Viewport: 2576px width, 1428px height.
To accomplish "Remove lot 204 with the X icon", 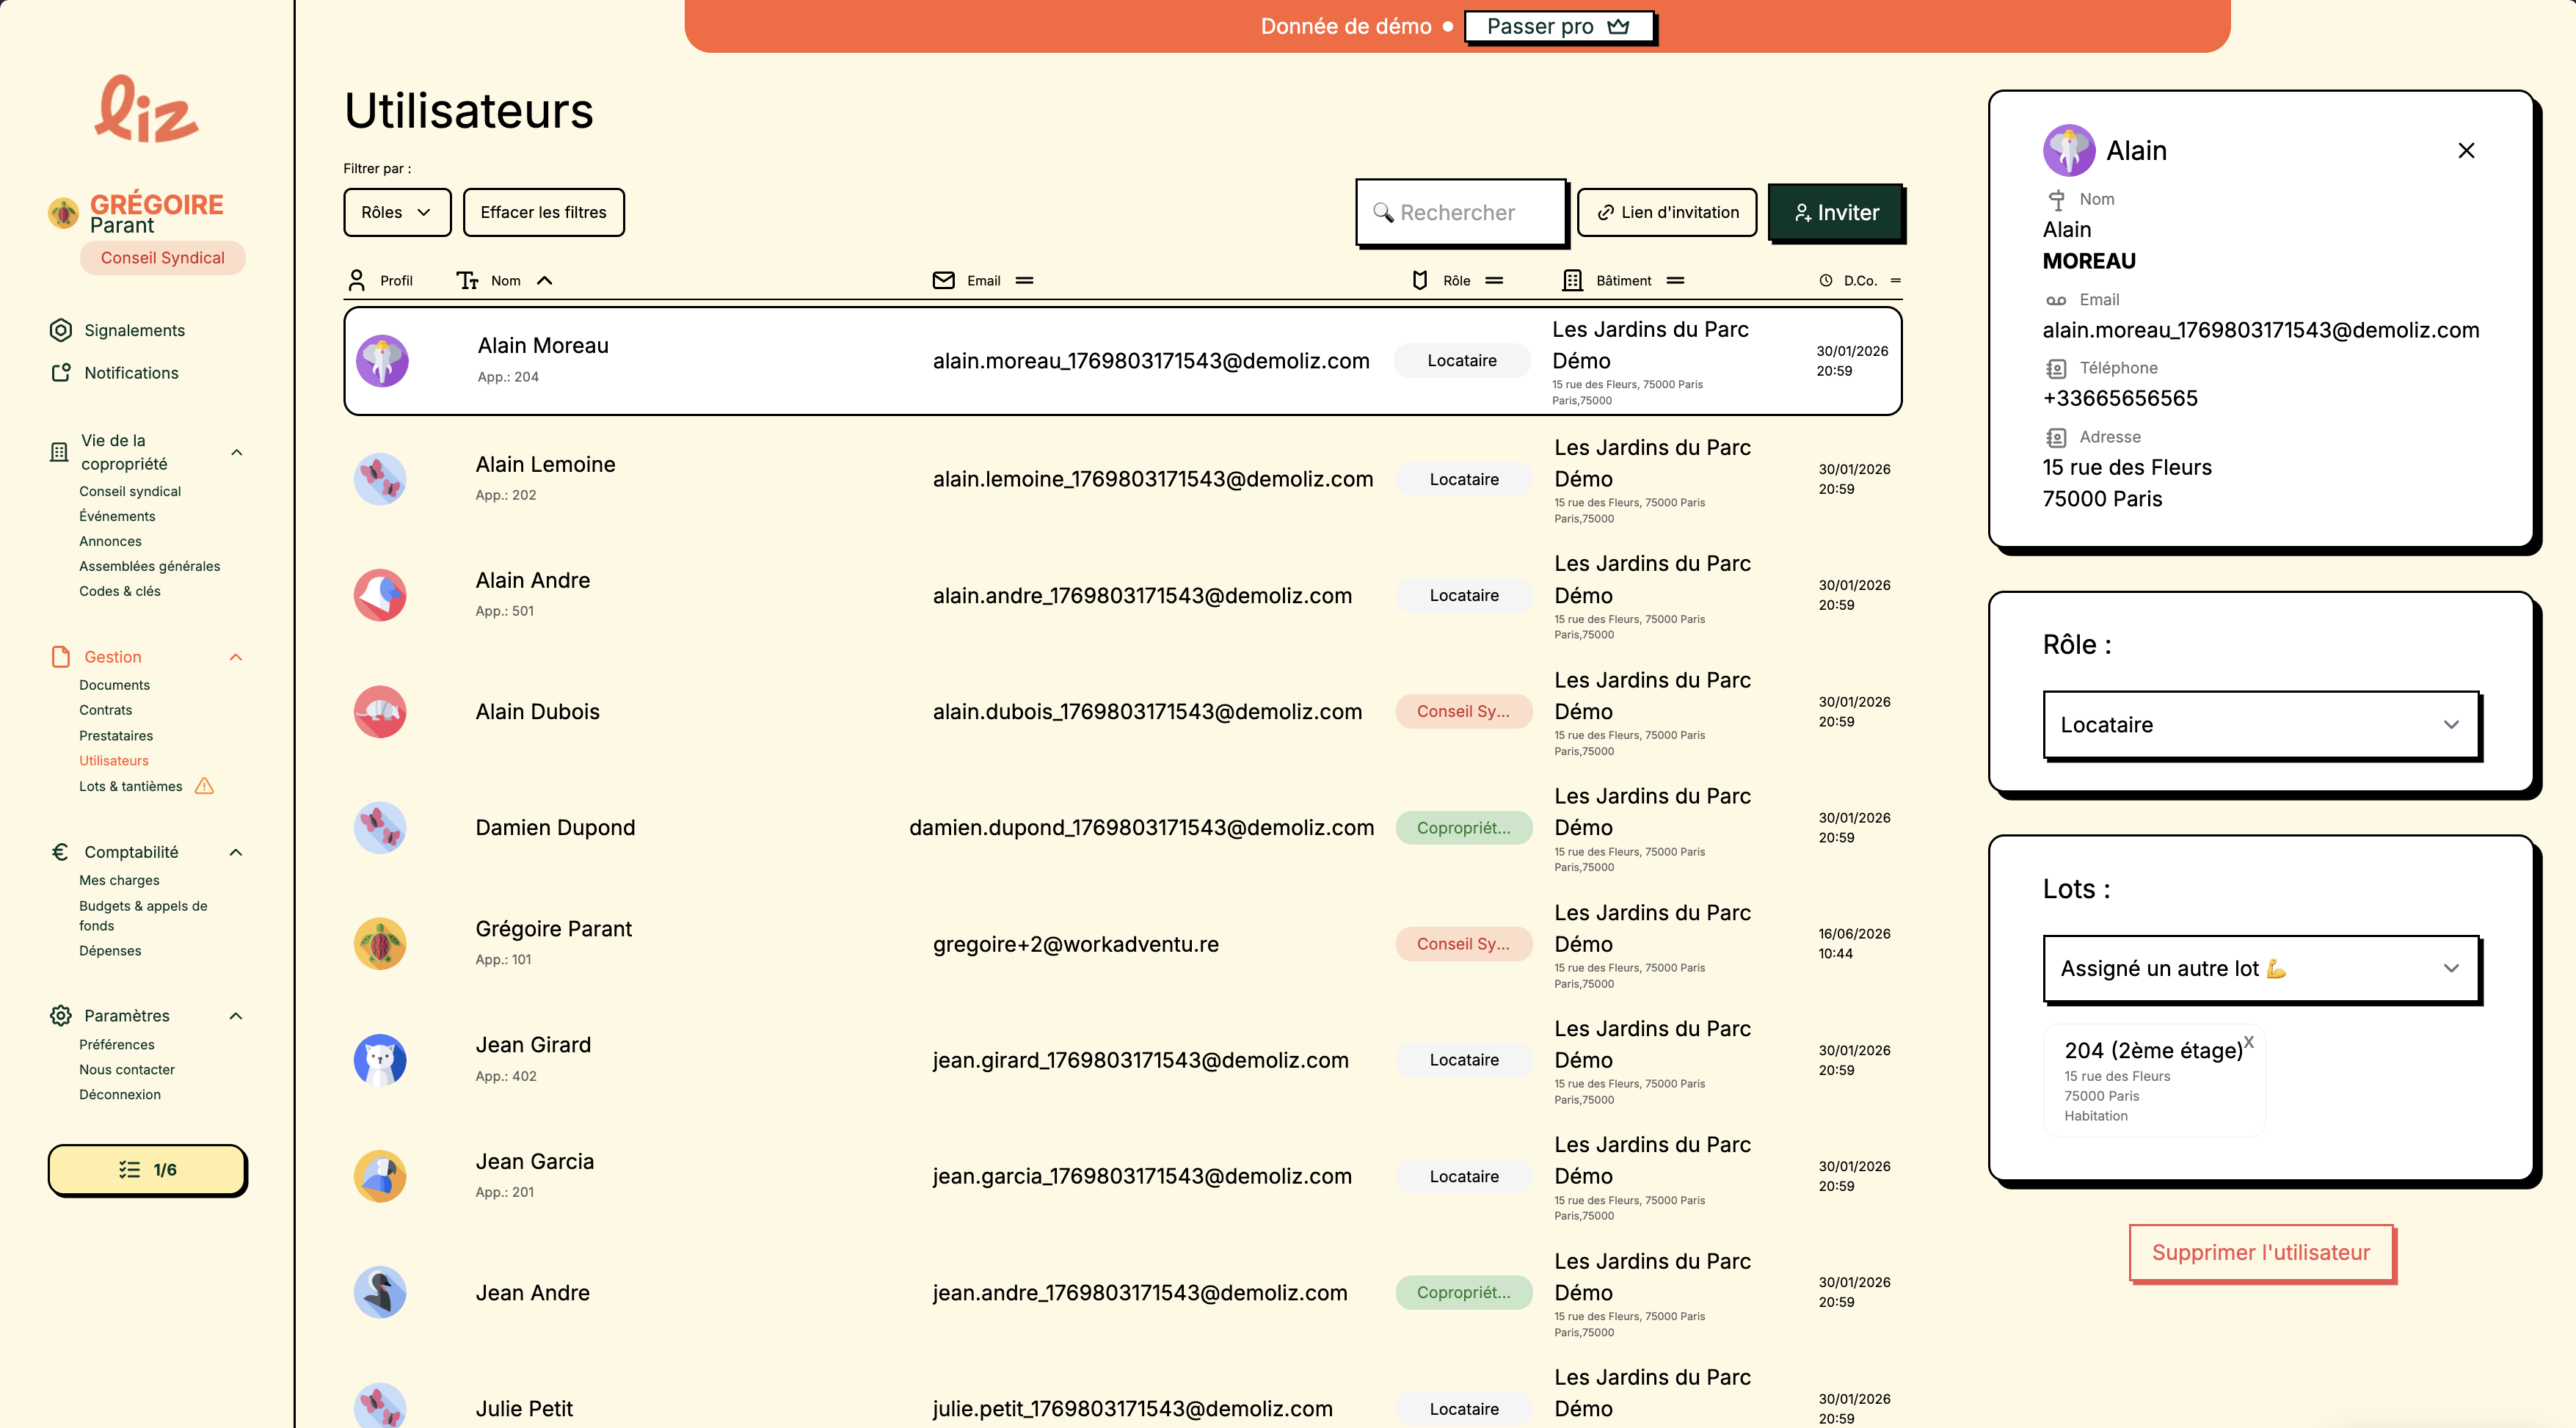I will [2248, 1042].
